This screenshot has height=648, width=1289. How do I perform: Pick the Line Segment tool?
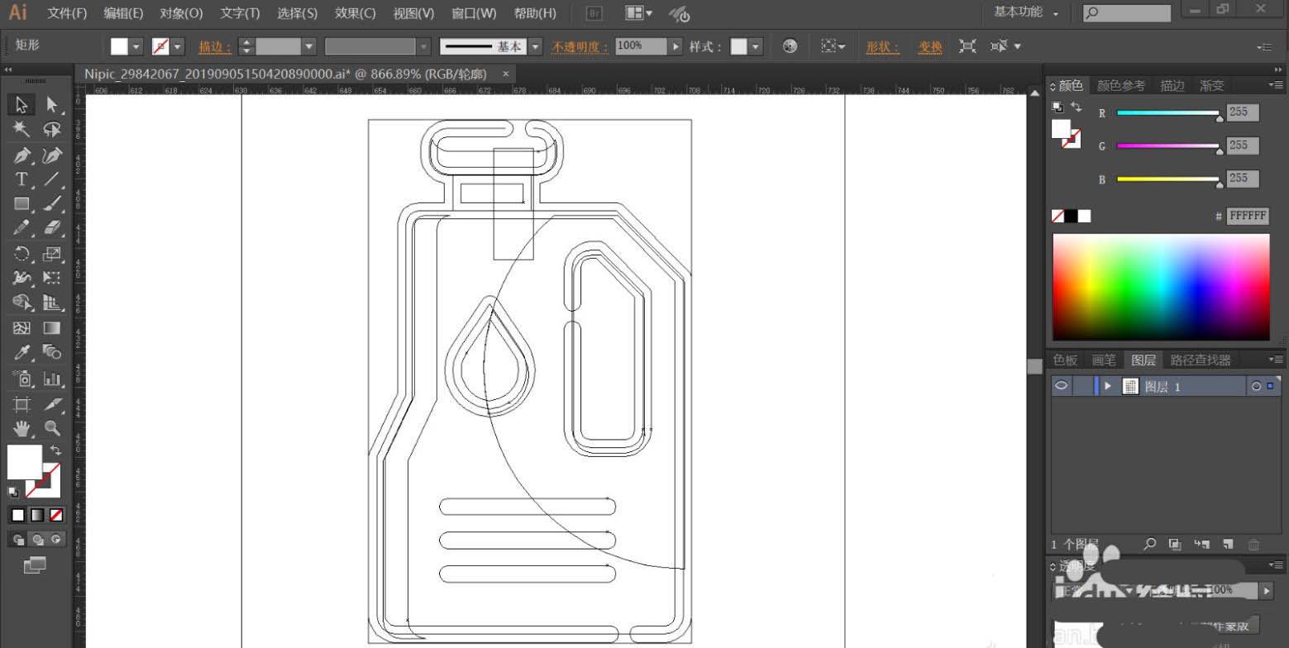pyautogui.click(x=52, y=179)
